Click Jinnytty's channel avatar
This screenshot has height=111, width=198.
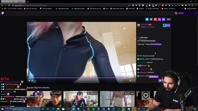139,25
